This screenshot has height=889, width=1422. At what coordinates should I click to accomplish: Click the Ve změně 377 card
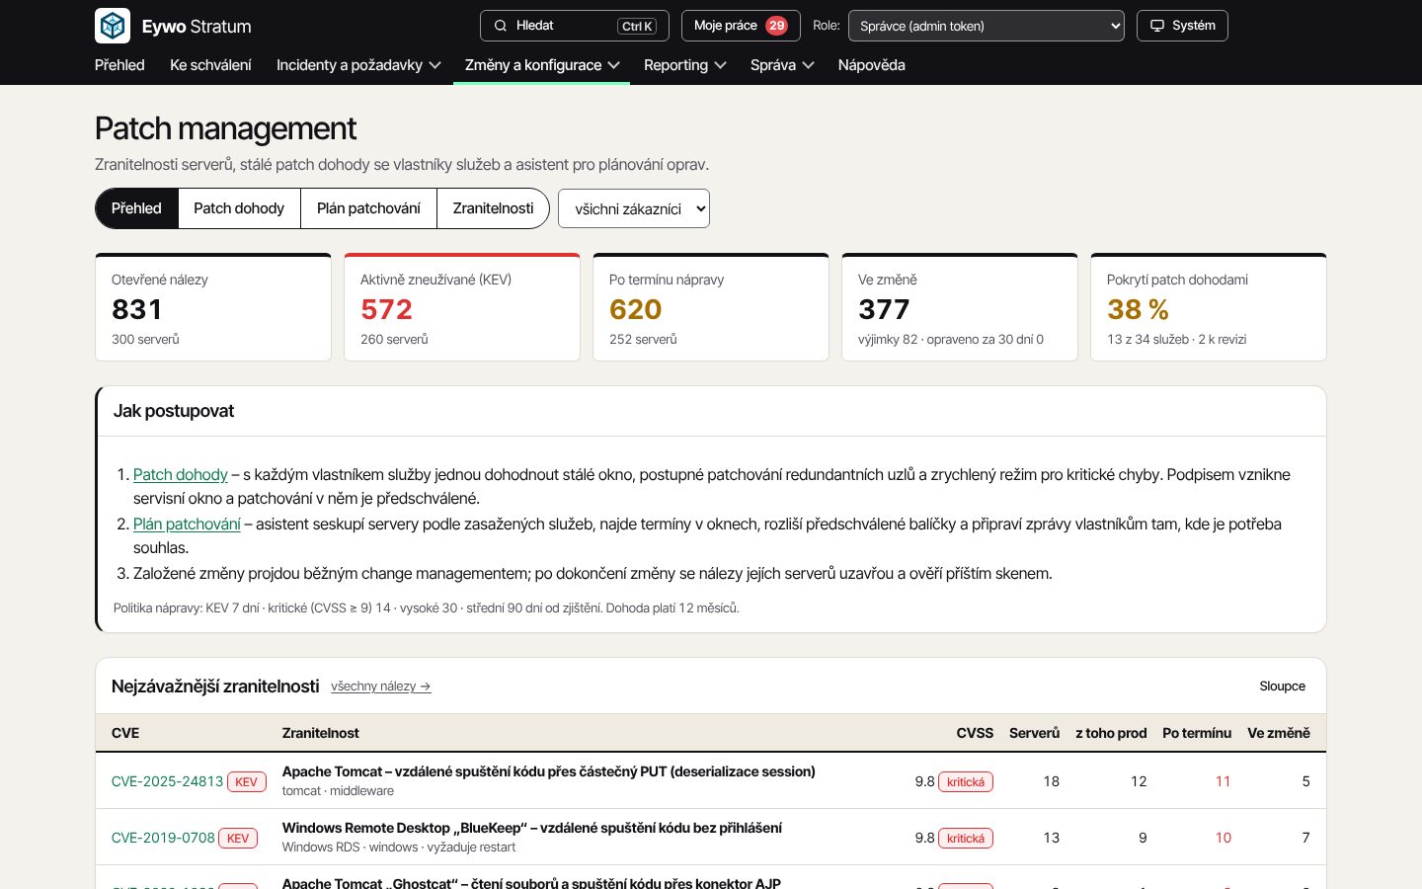[960, 307]
